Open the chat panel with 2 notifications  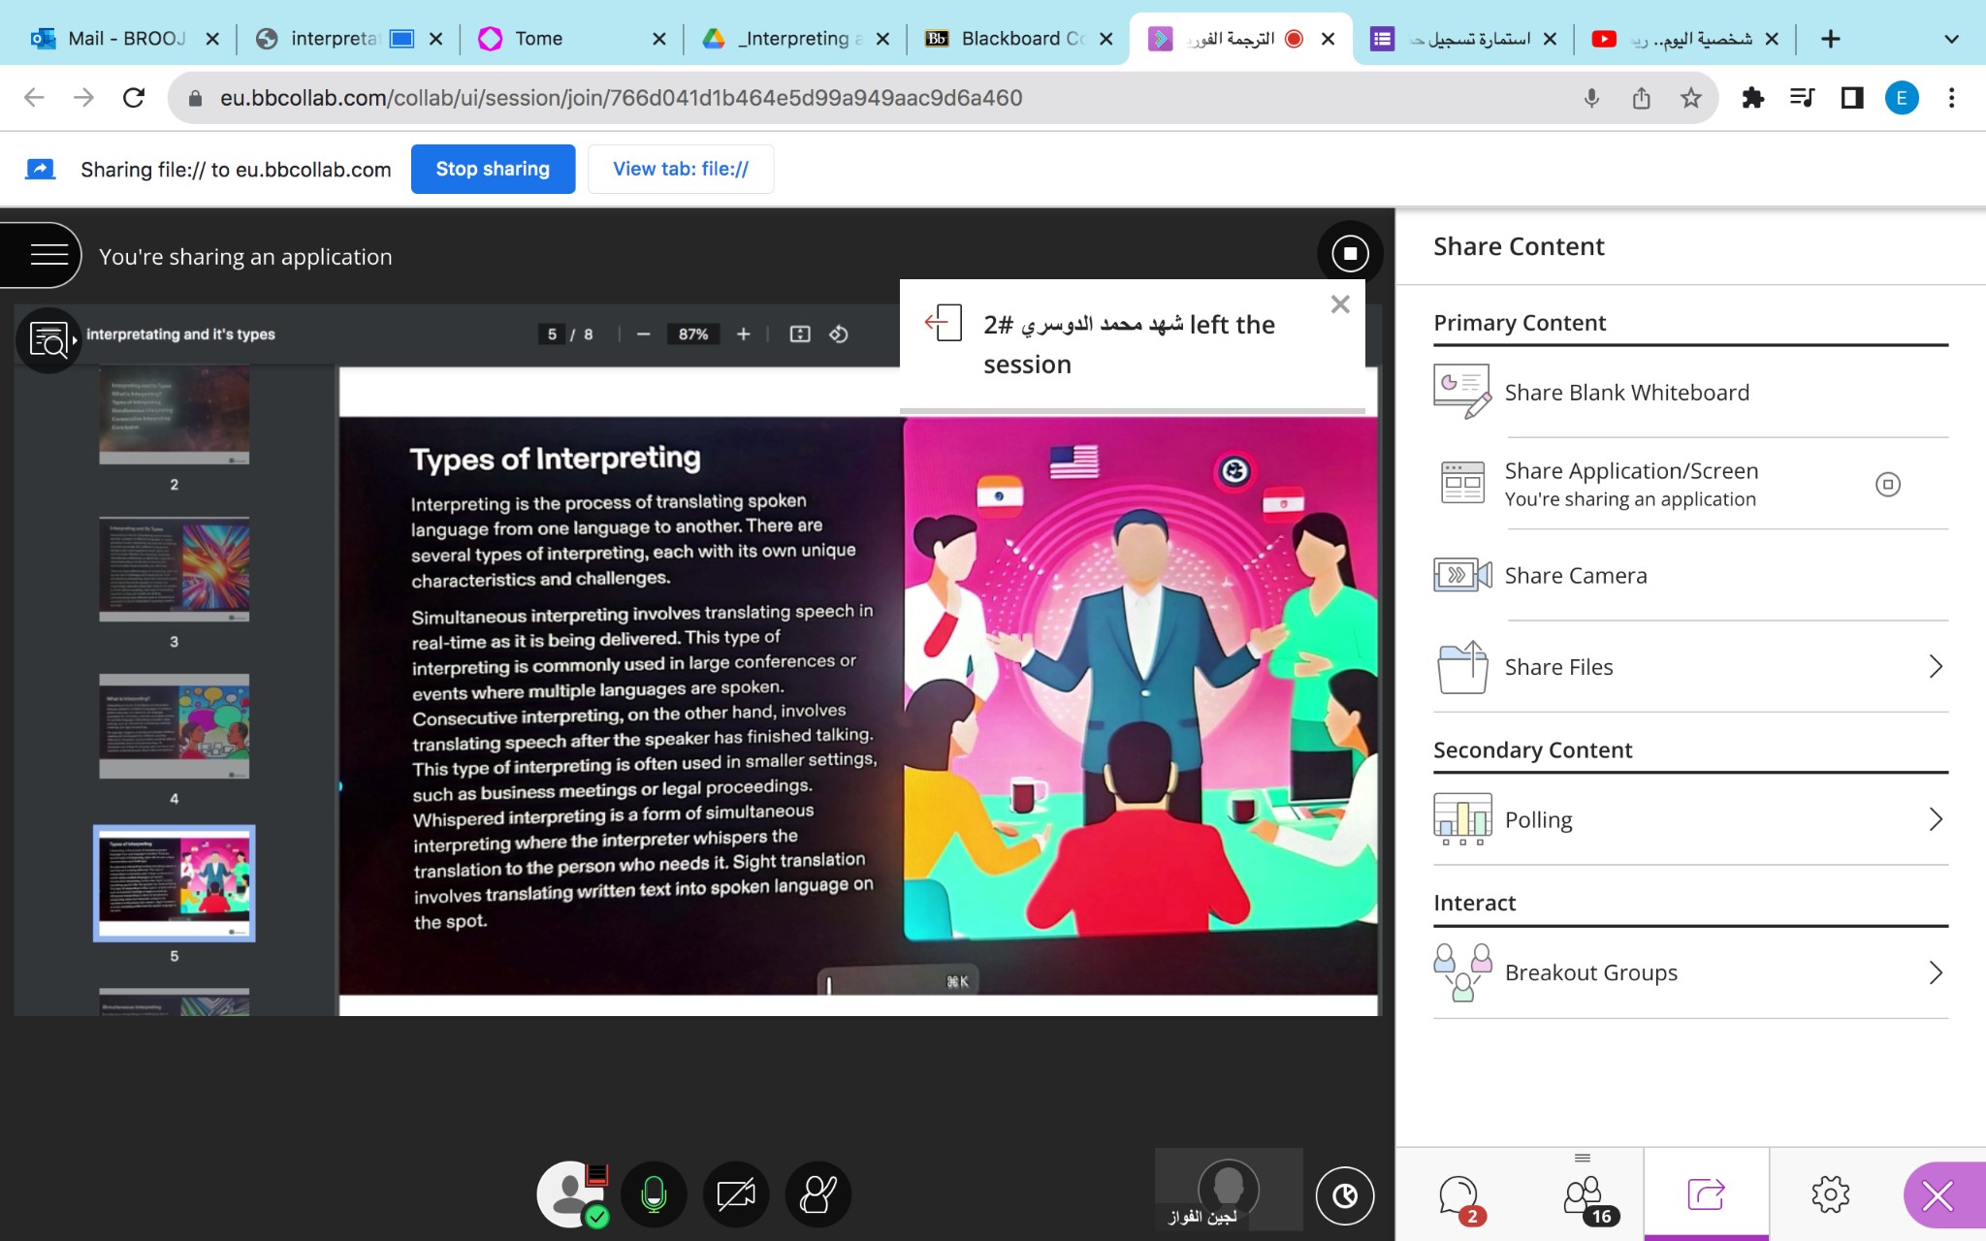point(1458,1195)
